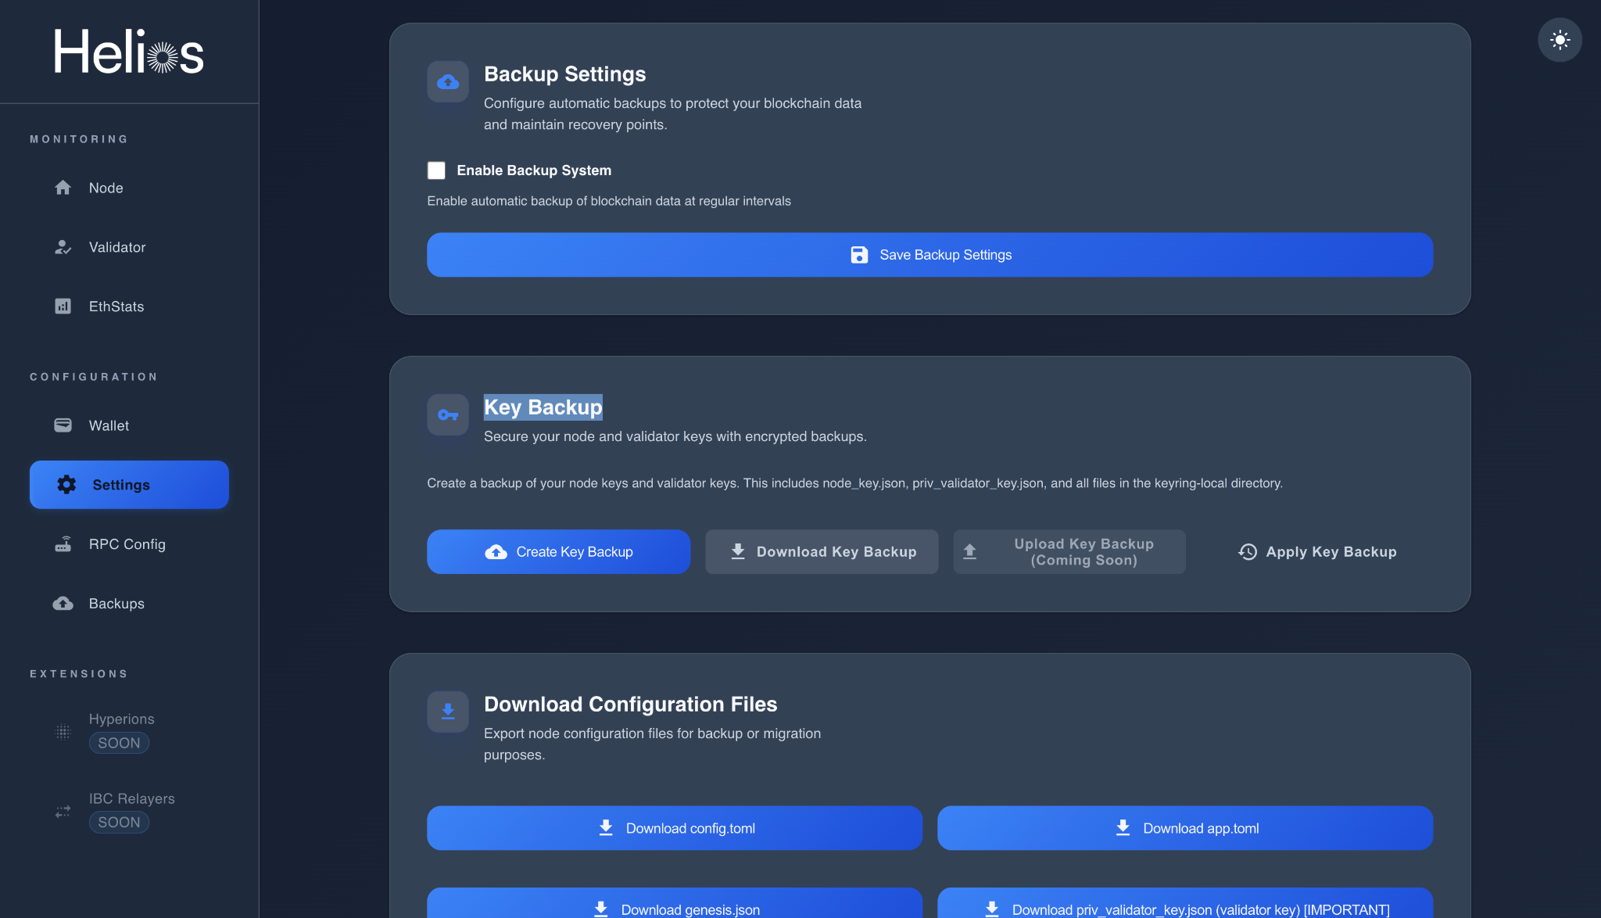Screen dimensions: 1601x918
Task: Click the Backups cloud icon
Action: point(63,603)
